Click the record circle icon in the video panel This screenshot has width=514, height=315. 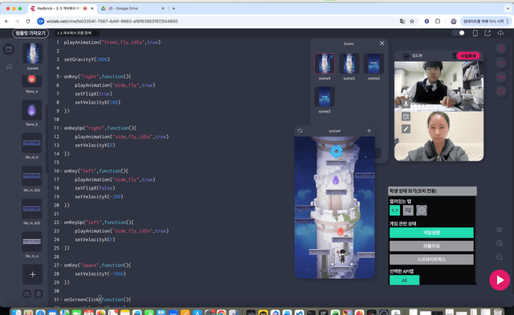(x=406, y=56)
